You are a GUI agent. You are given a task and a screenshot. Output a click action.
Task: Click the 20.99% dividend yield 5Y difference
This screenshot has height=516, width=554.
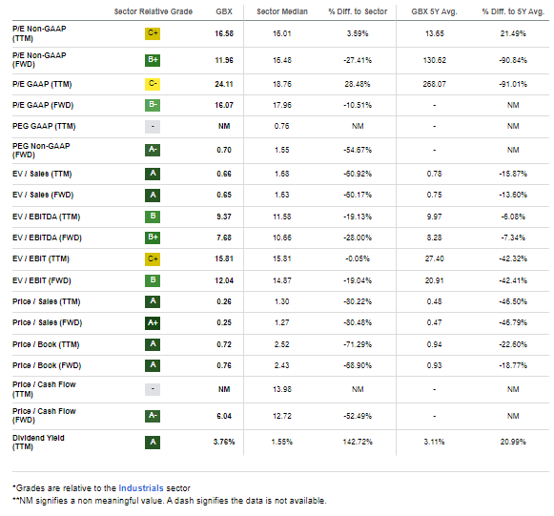click(513, 442)
